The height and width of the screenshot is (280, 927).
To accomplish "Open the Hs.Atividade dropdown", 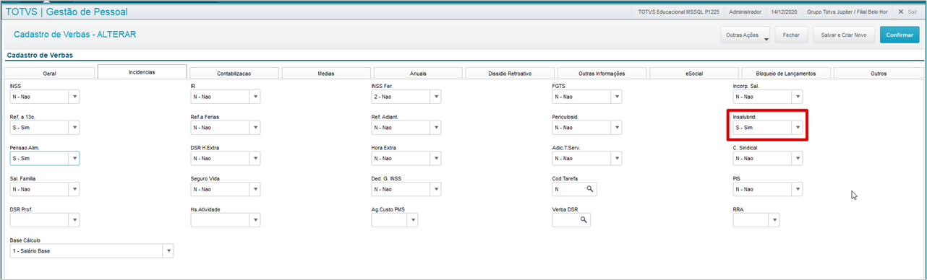I will [x=255, y=220].
